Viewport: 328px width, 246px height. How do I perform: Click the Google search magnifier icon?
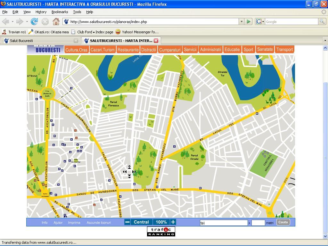[322, 21]
